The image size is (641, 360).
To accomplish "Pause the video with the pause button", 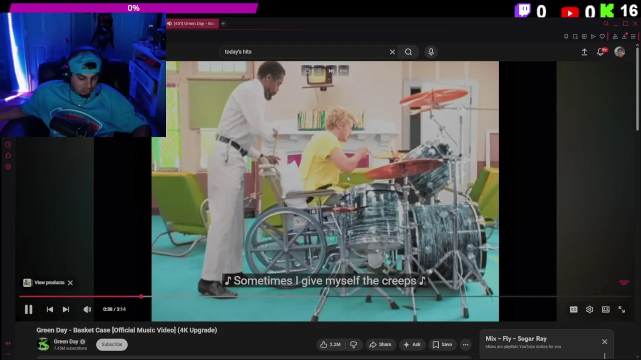I will click(29, 309).
